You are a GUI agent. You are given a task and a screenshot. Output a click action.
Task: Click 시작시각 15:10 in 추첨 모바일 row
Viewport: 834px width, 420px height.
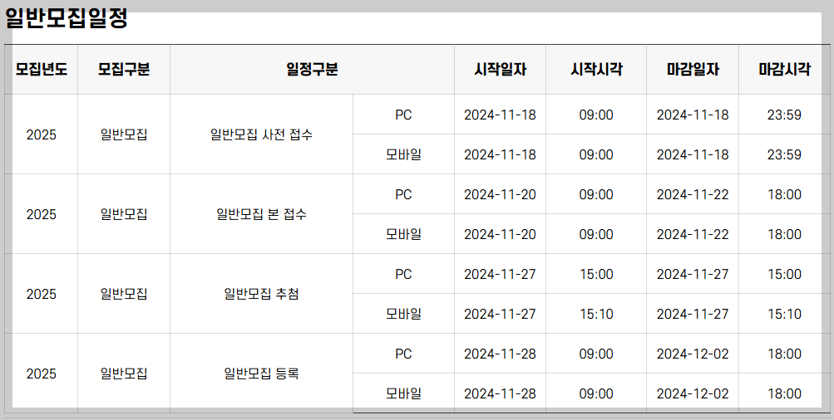[x=596, y=314]
